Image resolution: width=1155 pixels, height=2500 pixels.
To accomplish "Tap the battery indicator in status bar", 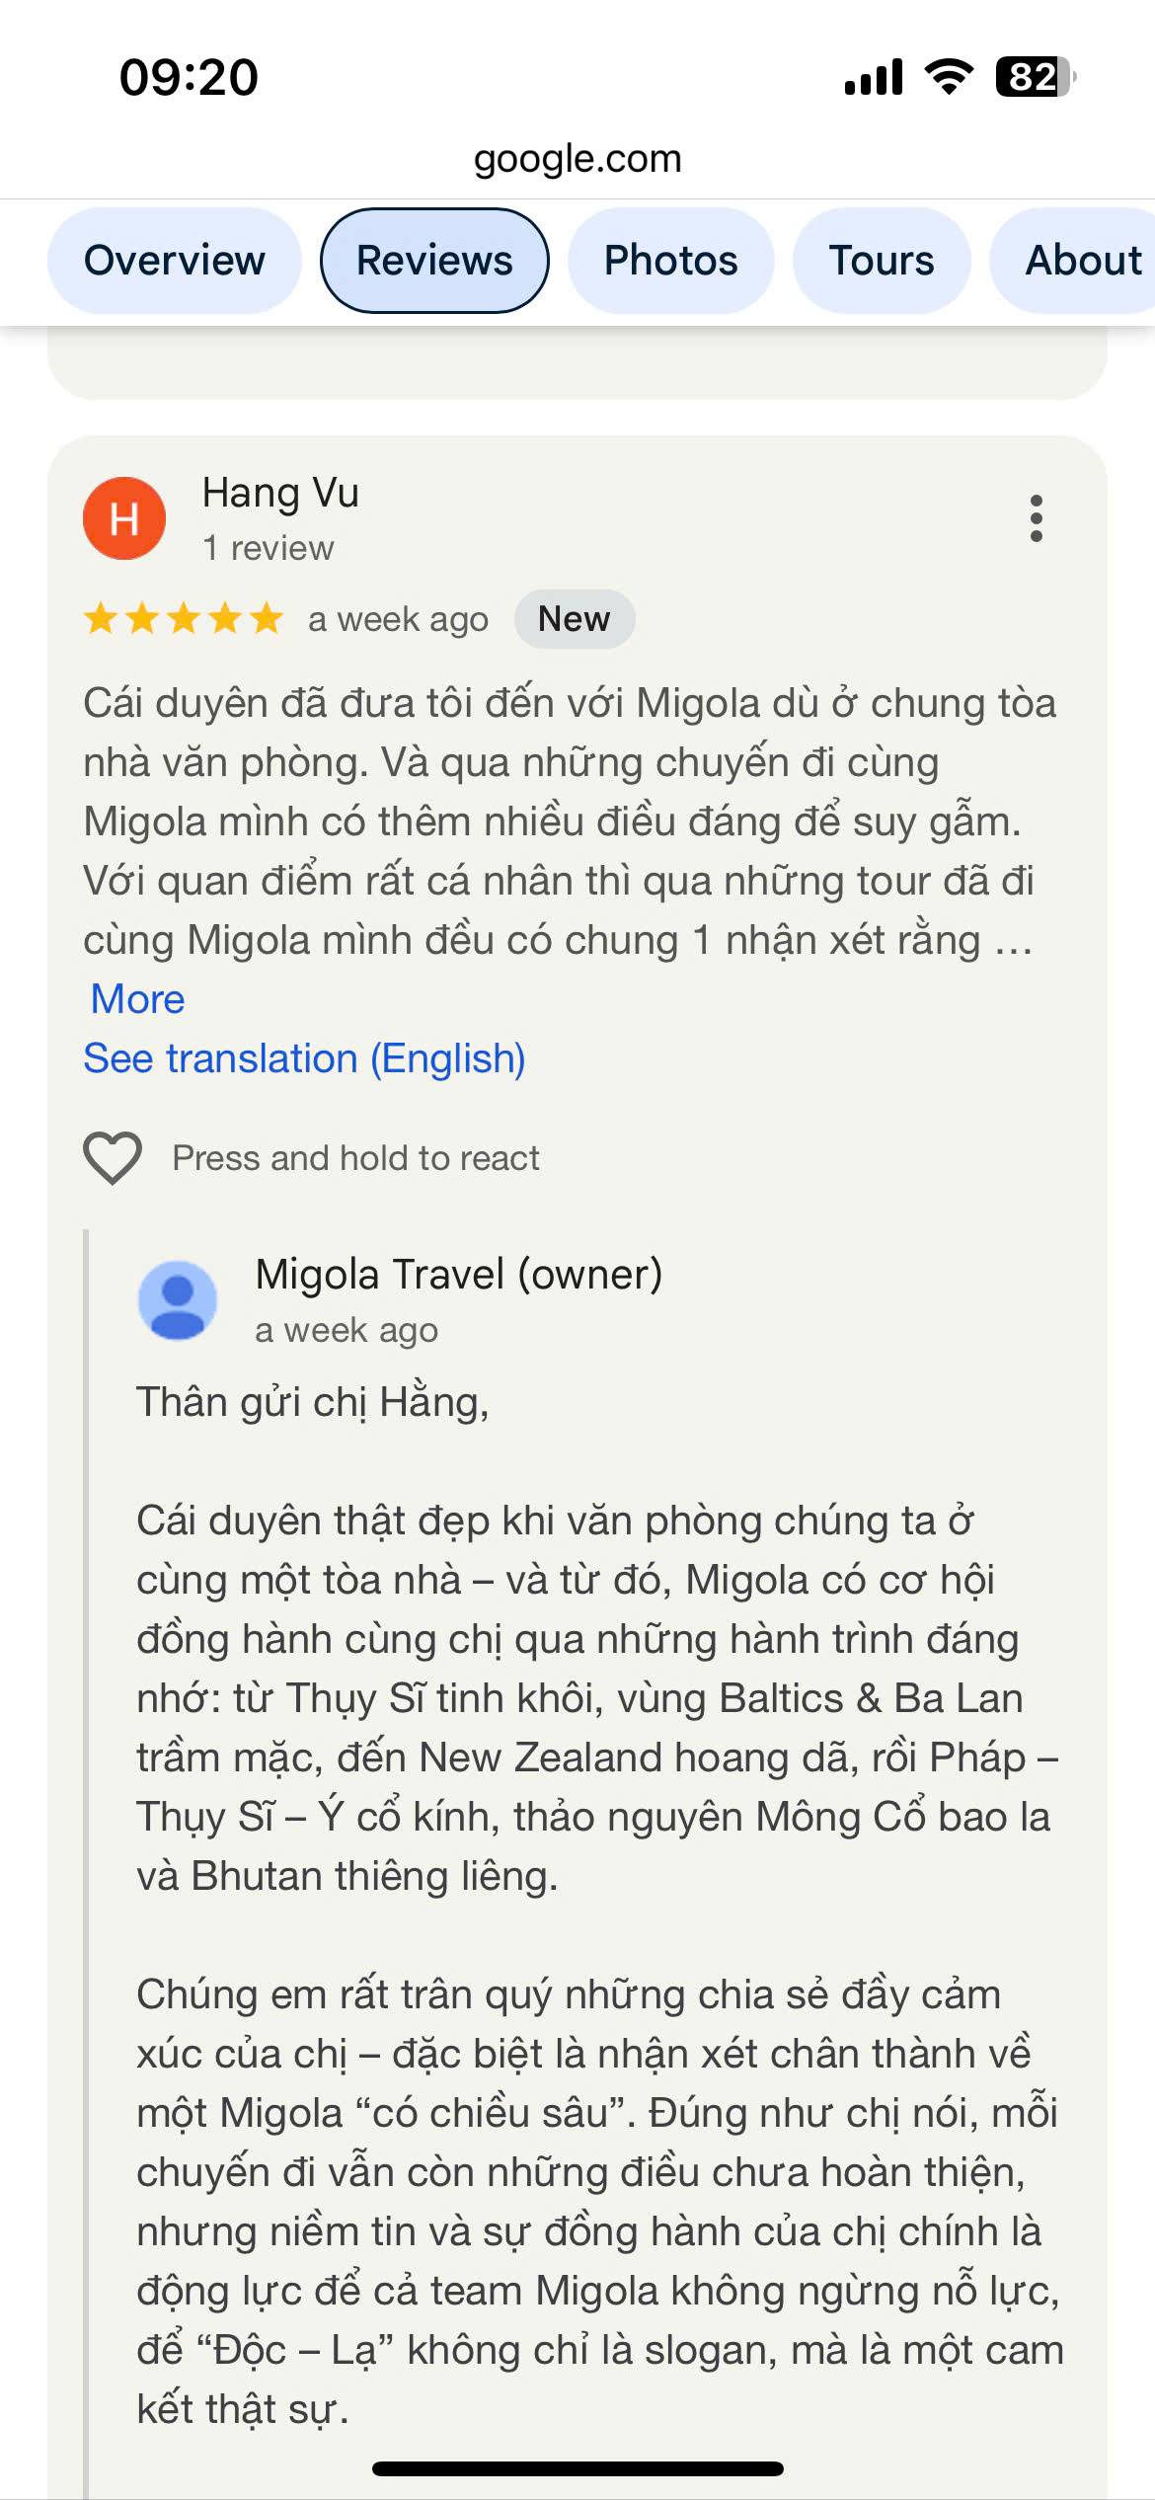I will coord(1036,77).
